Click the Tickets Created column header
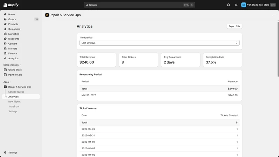 click(x=229, y=115)
